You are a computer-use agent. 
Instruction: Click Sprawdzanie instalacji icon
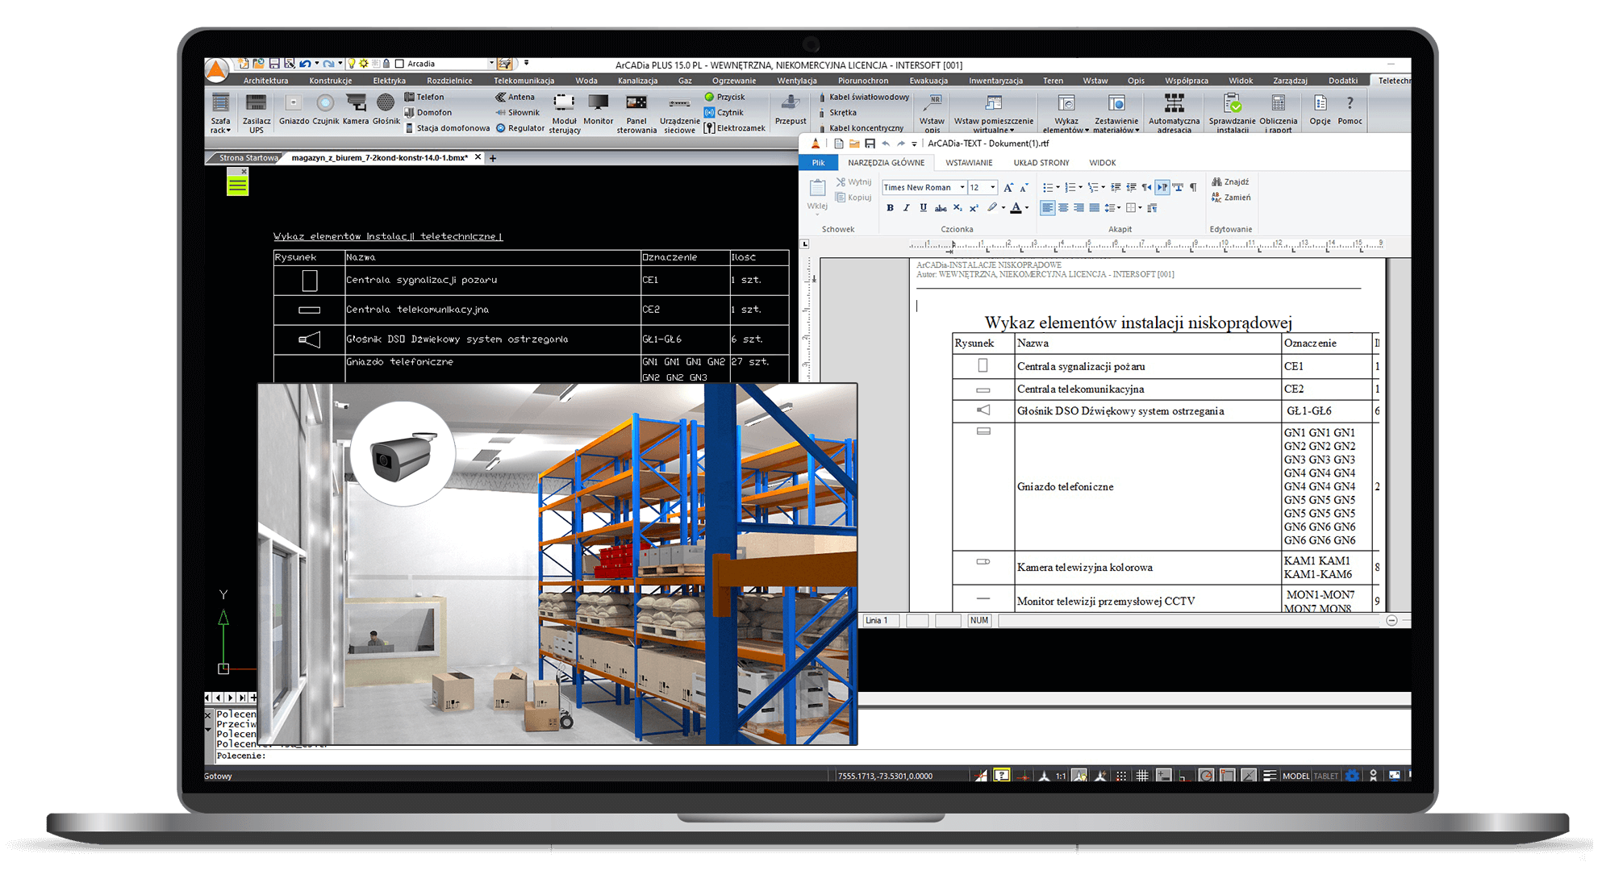1231,104
